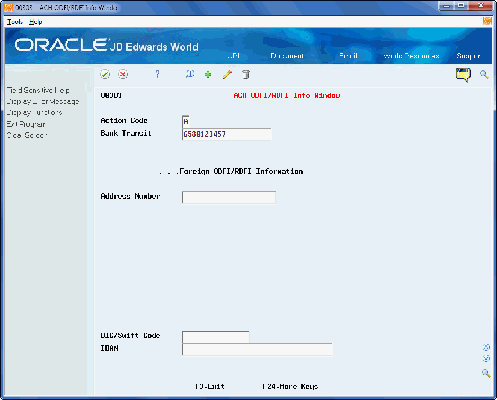Open the yellow chat bubble icon

tap(463, 75)
